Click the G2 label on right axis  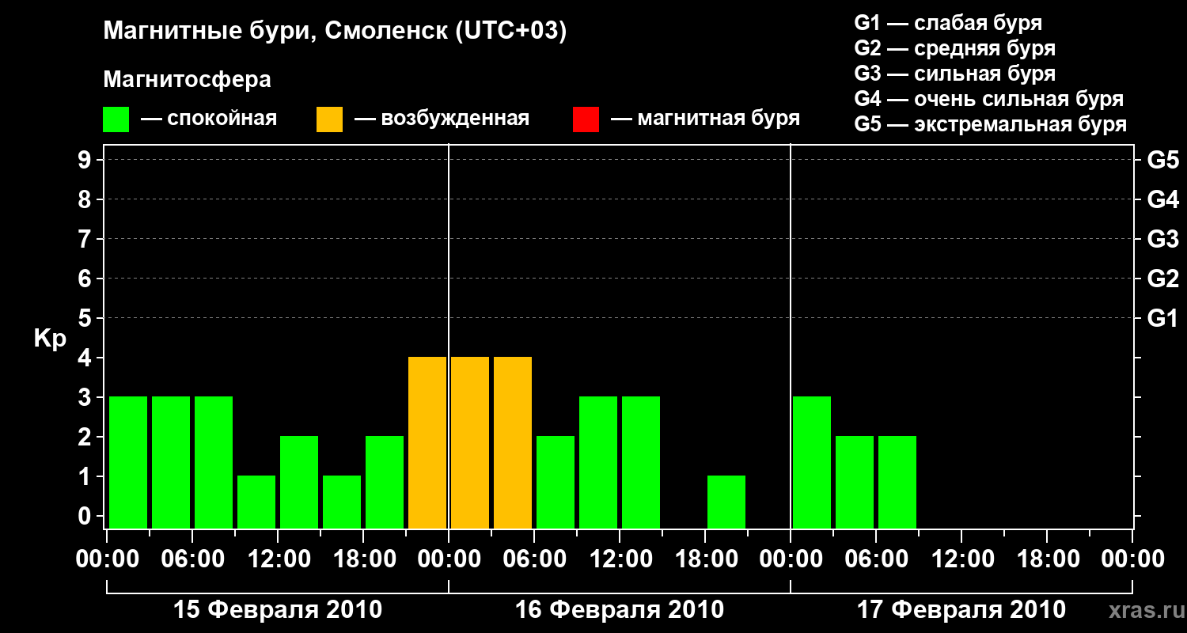coord(1162,279)
